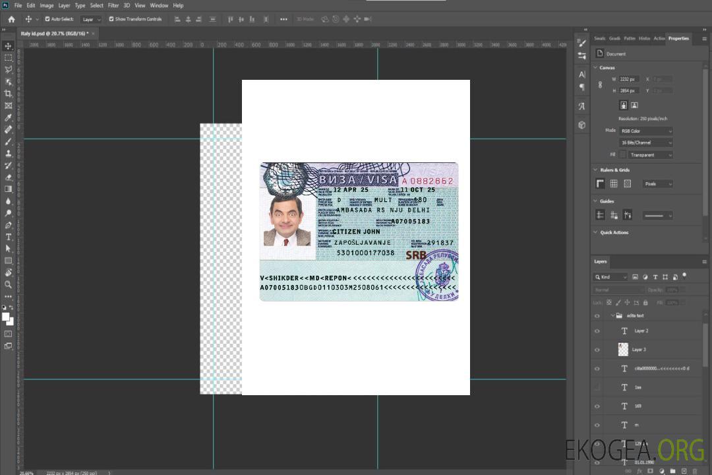
Task: Hide the '169' text layer
Action: coord(597,406)
